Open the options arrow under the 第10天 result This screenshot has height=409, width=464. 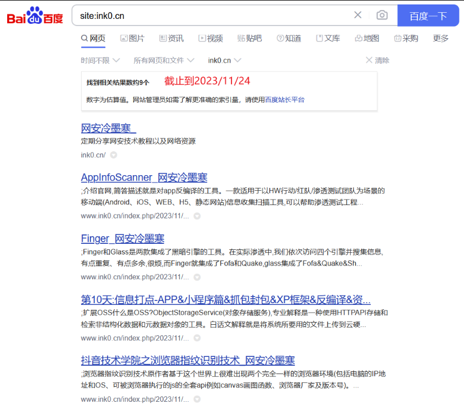pyautogui.click(x=198, y=338)
